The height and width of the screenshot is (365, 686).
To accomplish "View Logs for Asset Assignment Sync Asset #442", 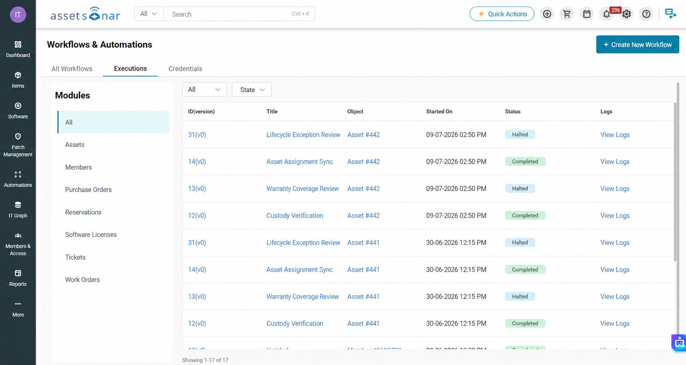I will pos(615,162).
